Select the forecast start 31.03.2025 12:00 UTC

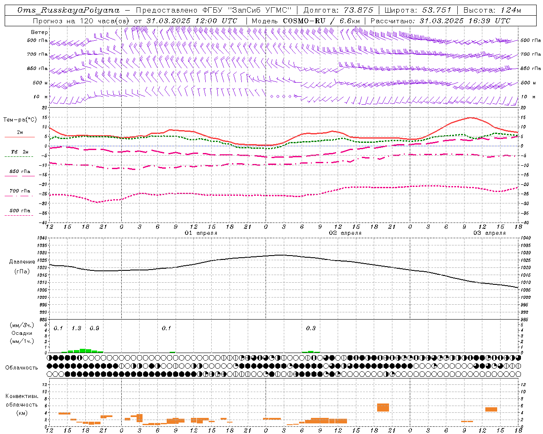click(192, 21)
